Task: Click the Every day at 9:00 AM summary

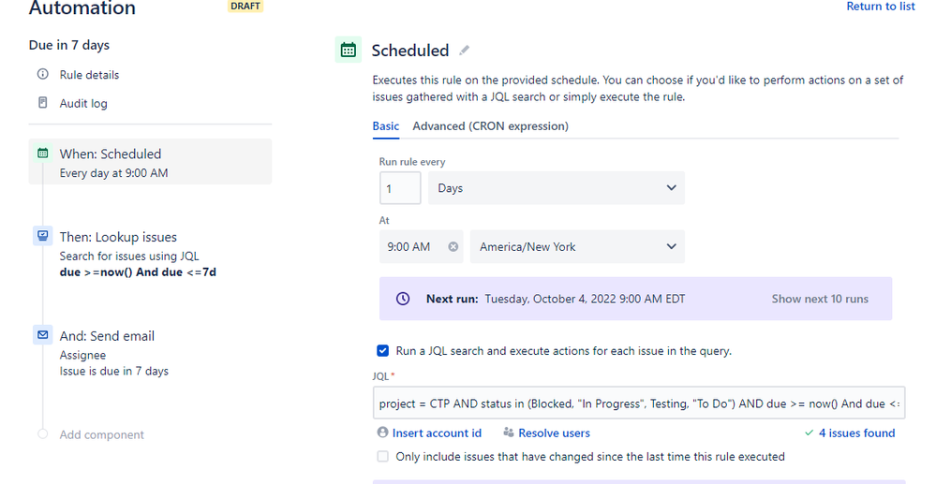Action: (113, 173)
